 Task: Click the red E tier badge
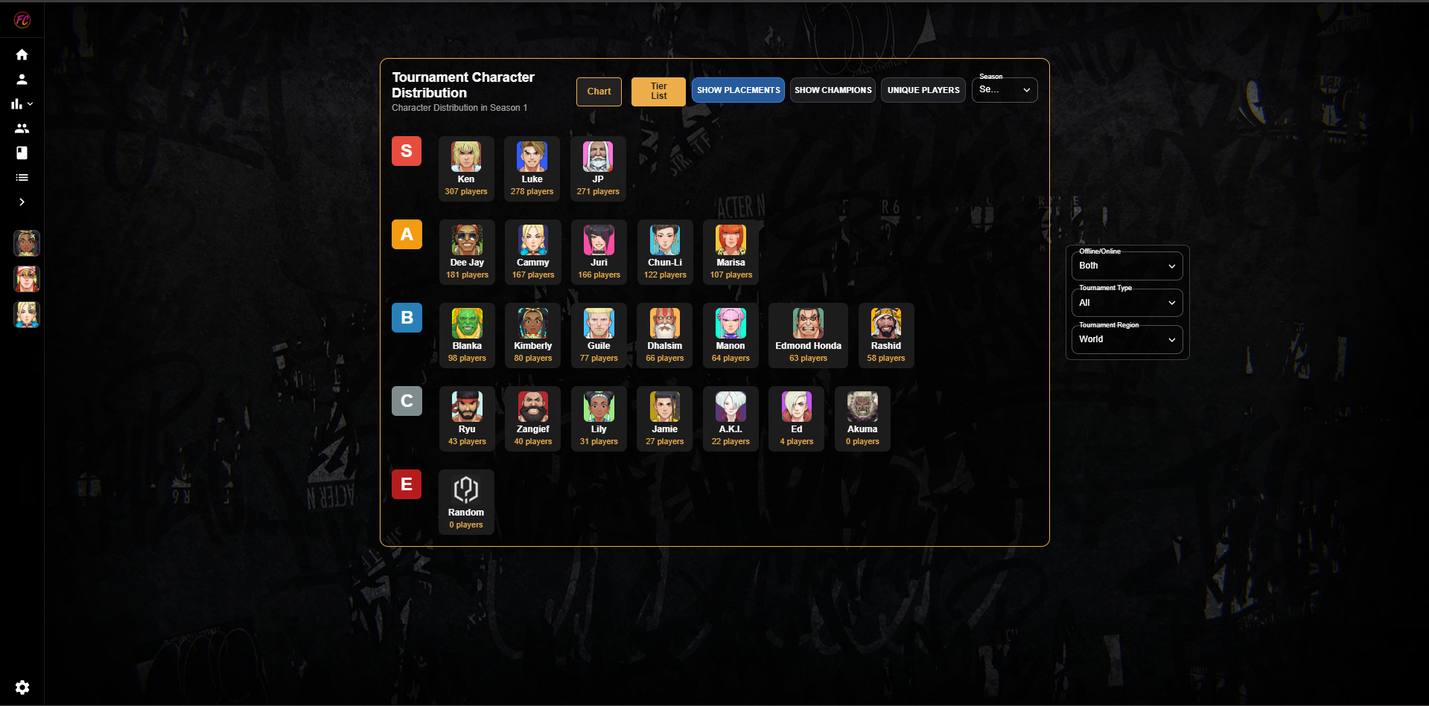(x=407, y=484)
